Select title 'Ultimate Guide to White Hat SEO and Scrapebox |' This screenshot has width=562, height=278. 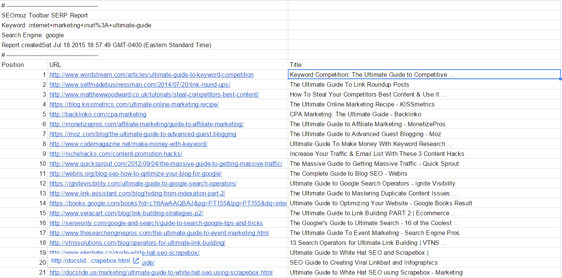(425, 253)
